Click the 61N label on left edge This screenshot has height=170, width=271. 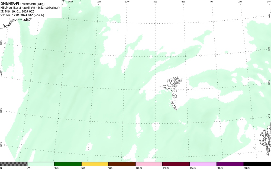point(1,111)
